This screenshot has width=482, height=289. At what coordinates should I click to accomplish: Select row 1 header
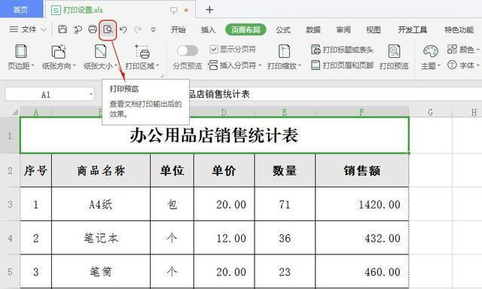click(10, 135)
